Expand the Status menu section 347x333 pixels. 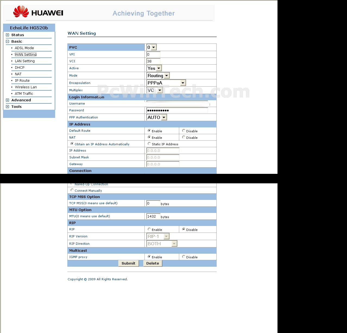8,35
